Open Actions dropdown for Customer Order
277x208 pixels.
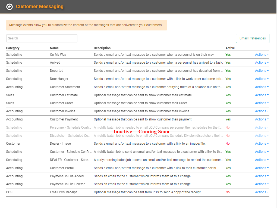pyautogui.click(x=262, y=103)
